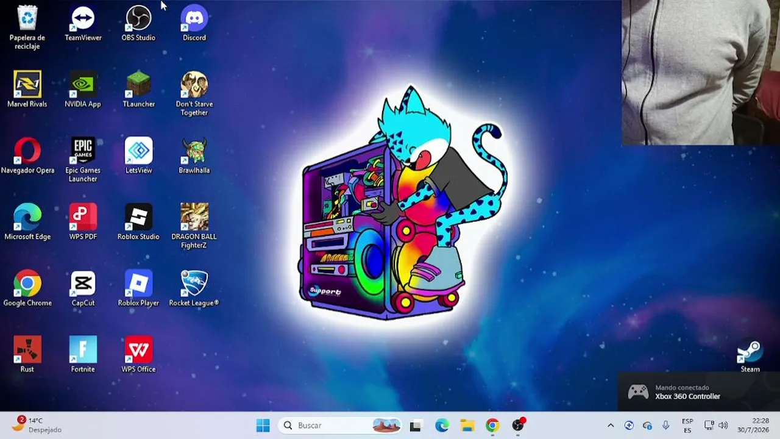Click the CapCut desktop shortcut
Image resolution: width=780 pixels, height=439 pixels.
(83, 289)
